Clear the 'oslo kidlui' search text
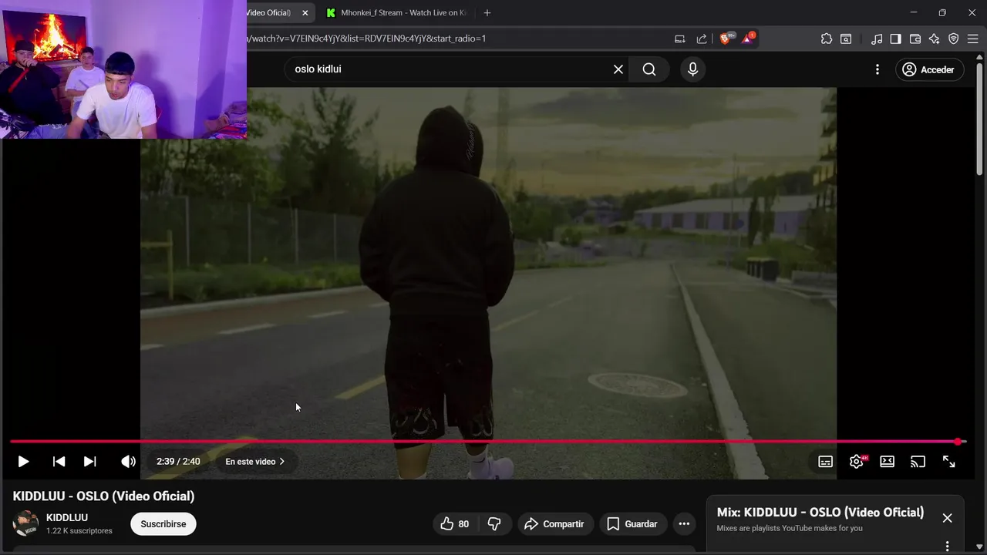 coord(618,69)
